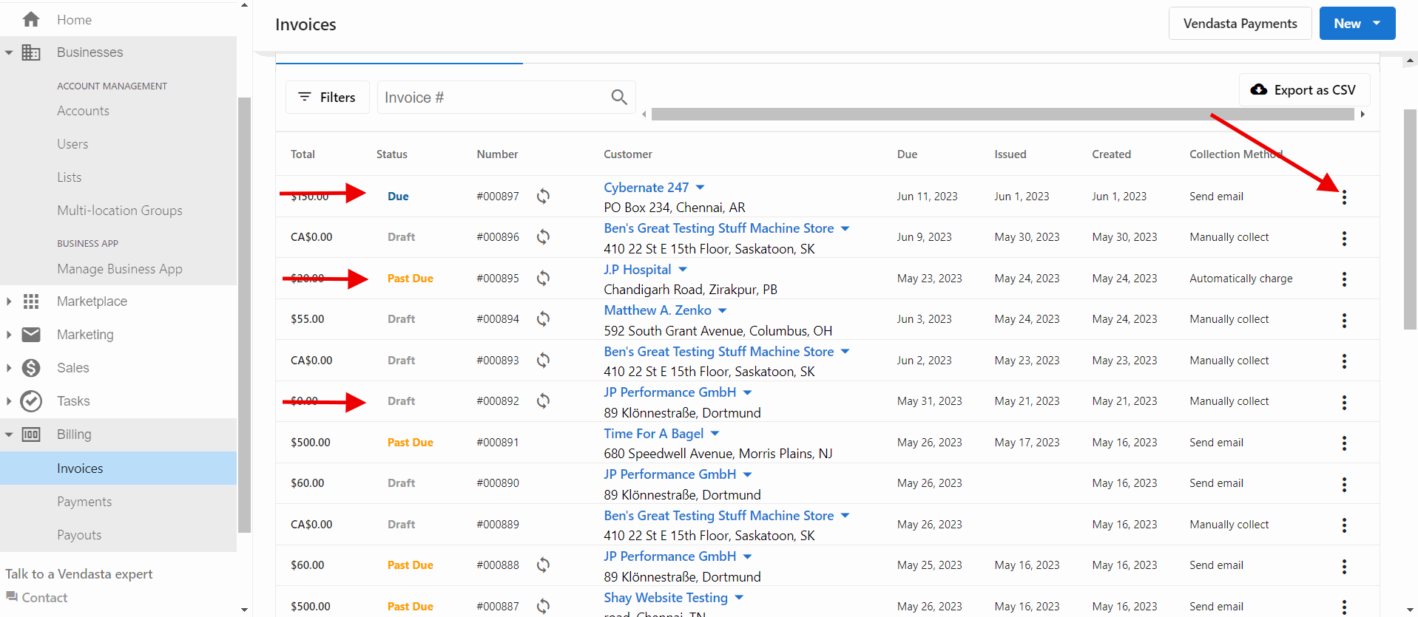Click the Home house icon in sidebar
Screen dimensions: 1418x617
tap(31, 20)
